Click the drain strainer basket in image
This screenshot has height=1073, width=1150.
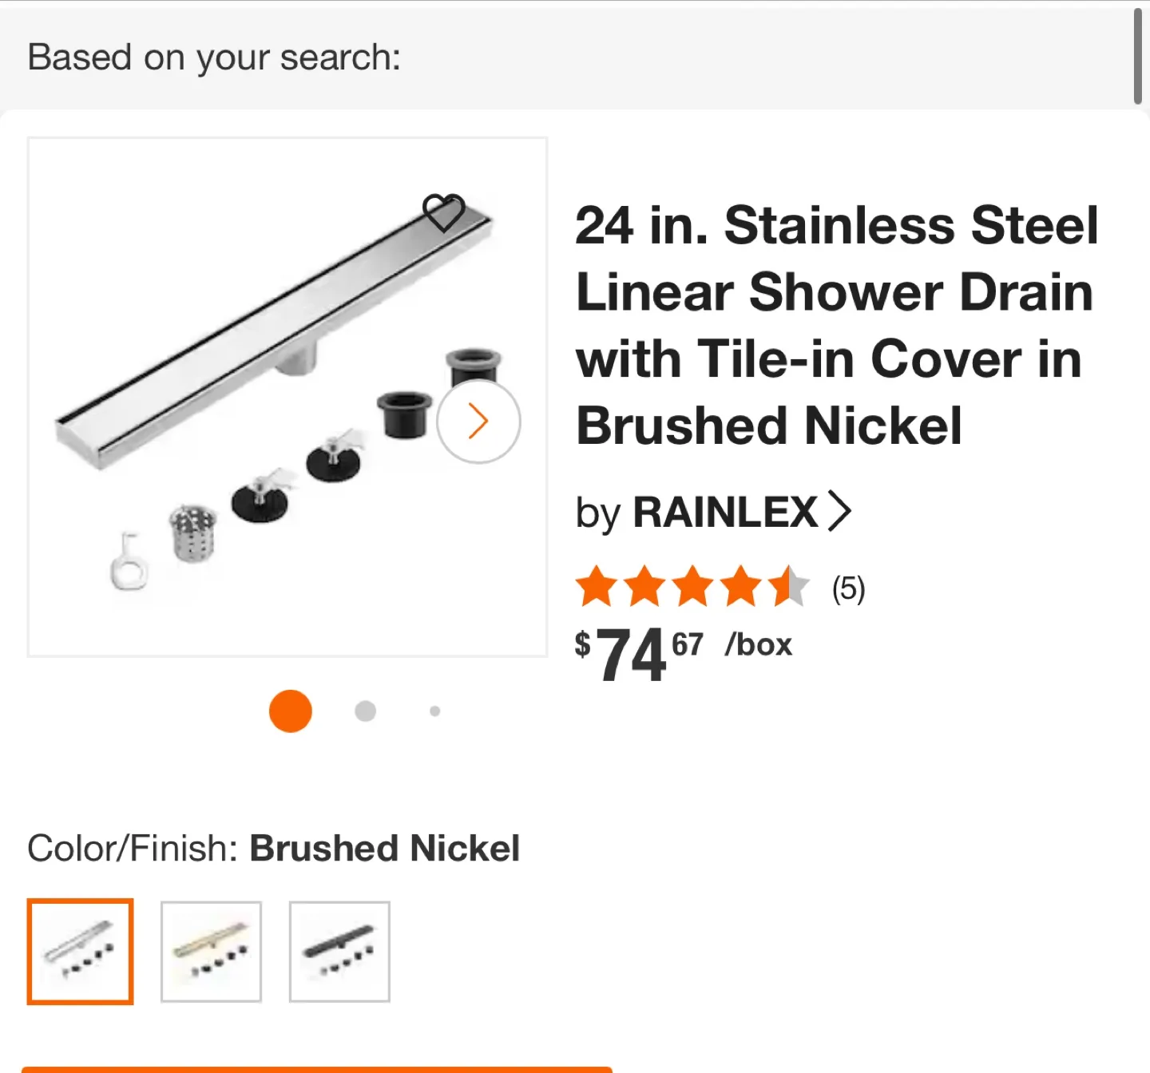193,533
